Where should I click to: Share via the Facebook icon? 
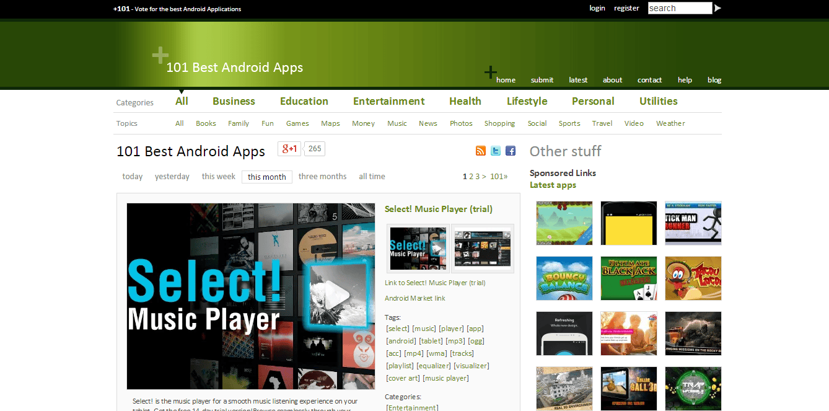pyautogui.click(x=511, y=151)
